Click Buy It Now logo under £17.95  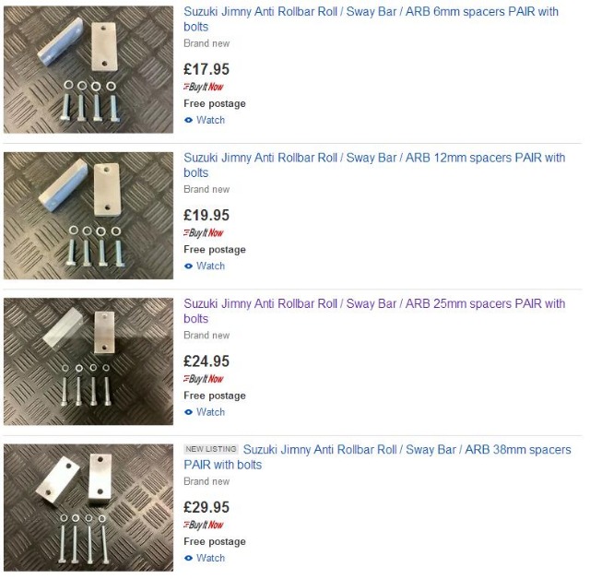(x=204, y=87)
